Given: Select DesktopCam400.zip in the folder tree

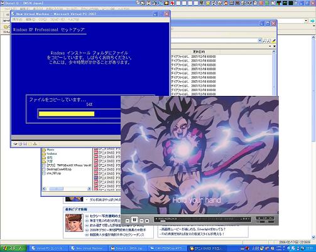Looking at the screenshot, I should [x=59, y=169].
